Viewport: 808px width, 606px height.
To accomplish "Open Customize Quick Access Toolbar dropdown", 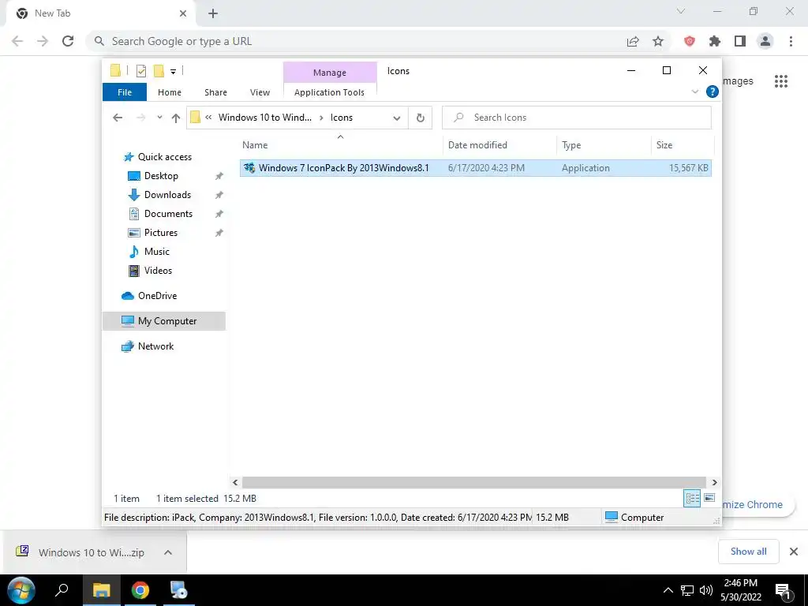I will point(173,72).
